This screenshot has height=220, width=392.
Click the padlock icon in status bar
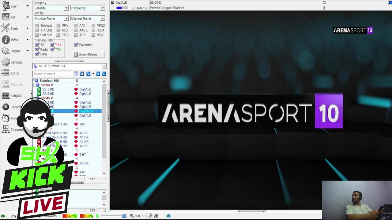(x=156, y=216)
